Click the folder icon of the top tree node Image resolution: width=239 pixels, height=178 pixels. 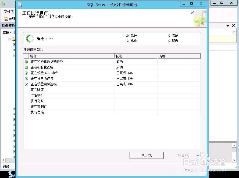(14, 39)
